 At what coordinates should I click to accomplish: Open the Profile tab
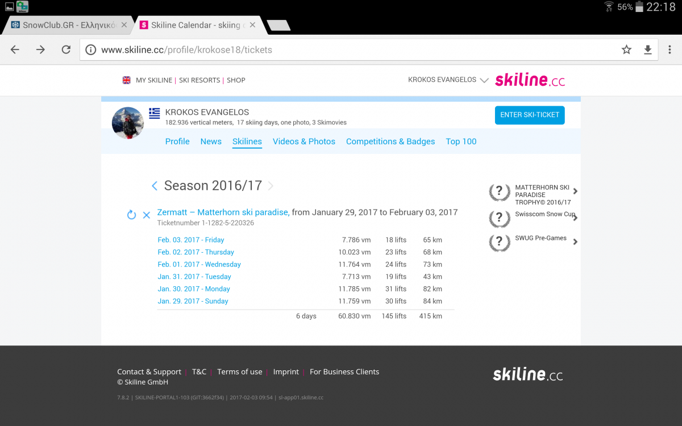click(x=177, y=141)
